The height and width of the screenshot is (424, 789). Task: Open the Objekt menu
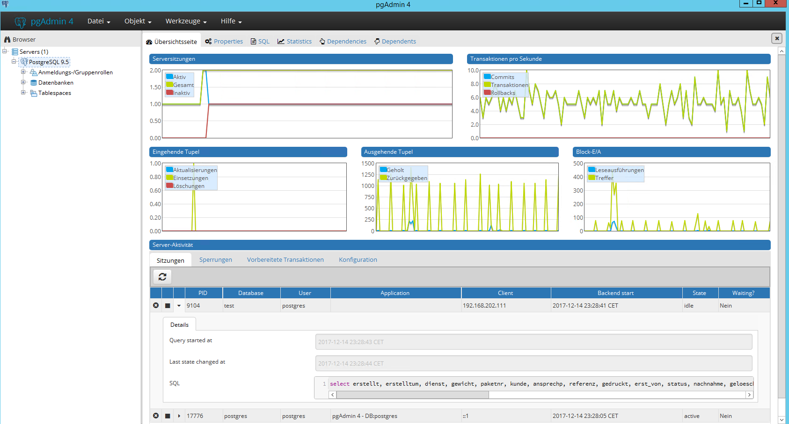coord(138,21)
